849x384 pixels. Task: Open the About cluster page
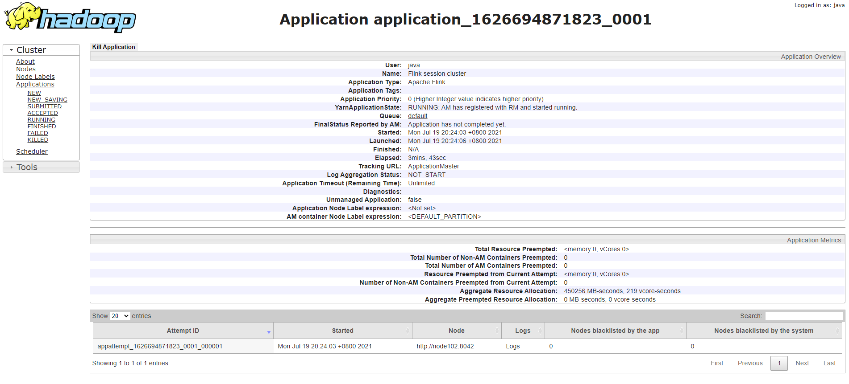click(25, 61)
